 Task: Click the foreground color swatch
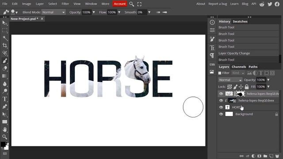(3, 144)
